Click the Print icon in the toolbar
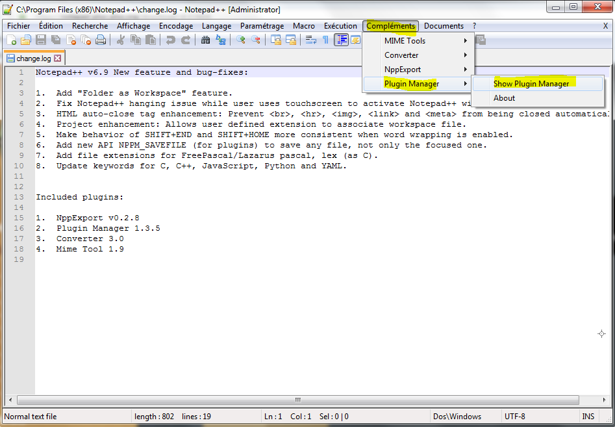 pos(101,40)
